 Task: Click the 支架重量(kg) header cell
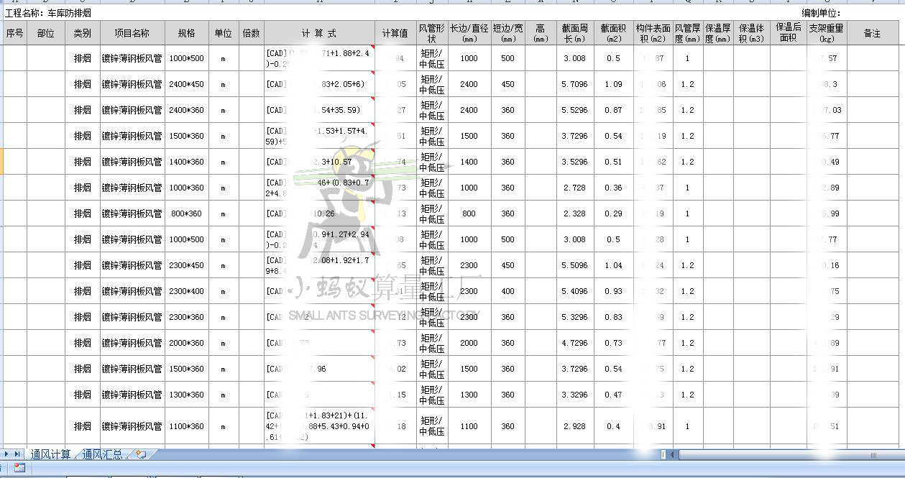pos(826,33)
